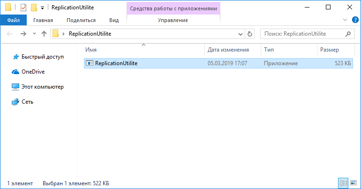Open the quick access toolbar customize dropdown
The width and height of the screenshot is (361, 189).
click(42, 8)
